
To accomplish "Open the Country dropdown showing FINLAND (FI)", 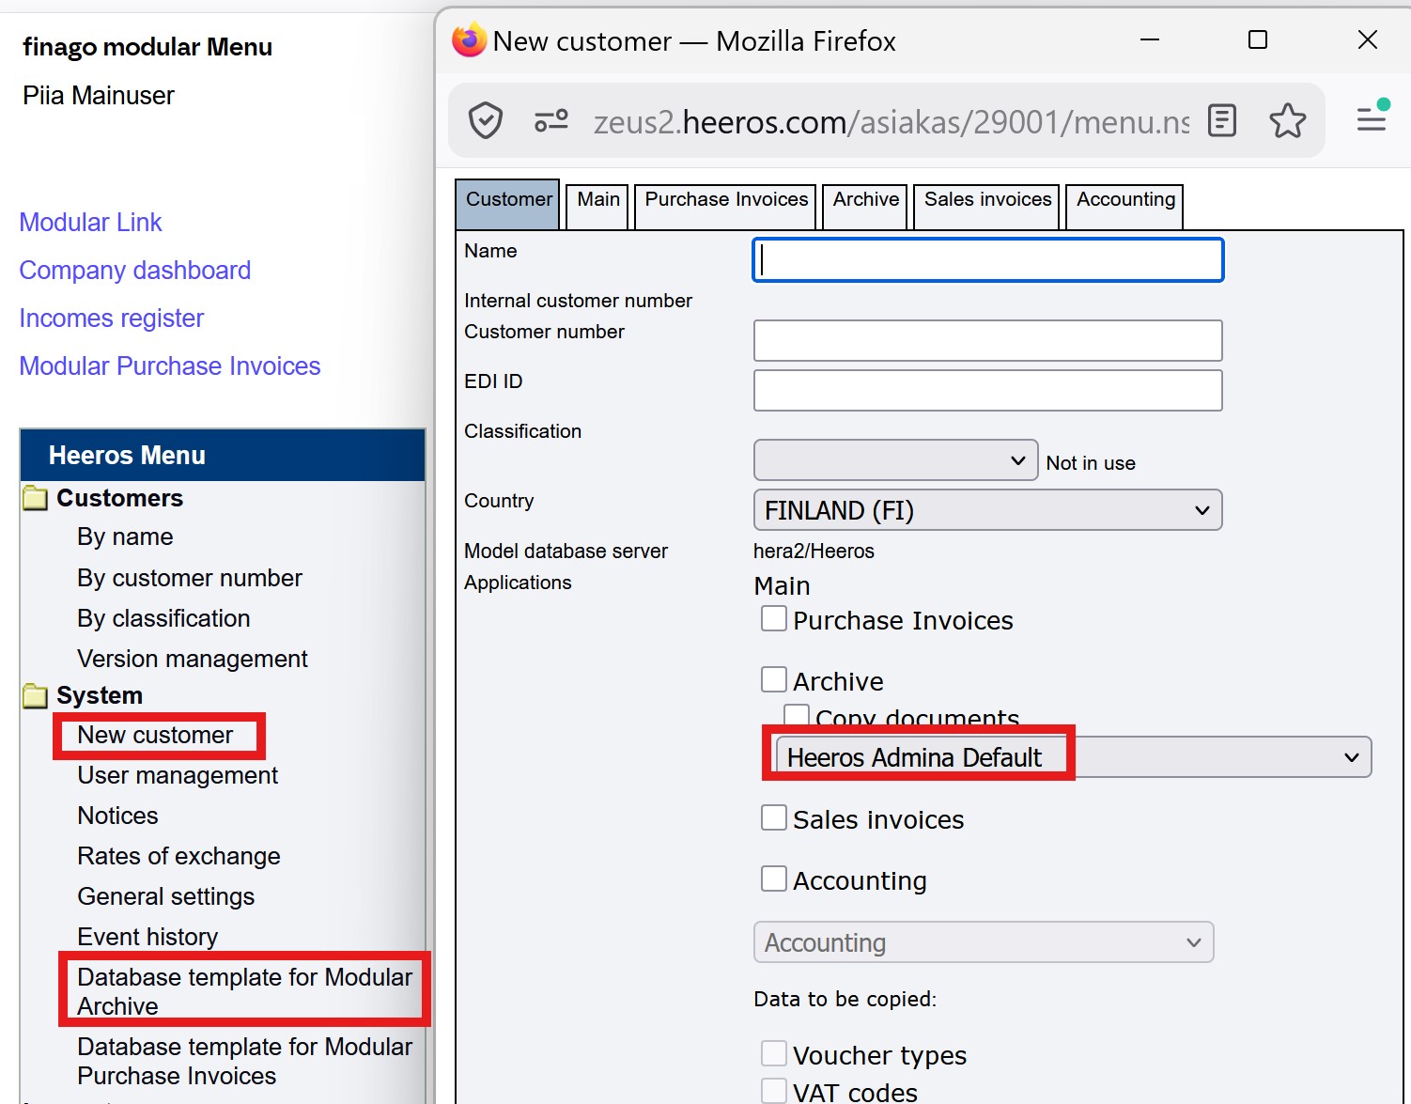I will pyautogui.click(x=987, y=510).
